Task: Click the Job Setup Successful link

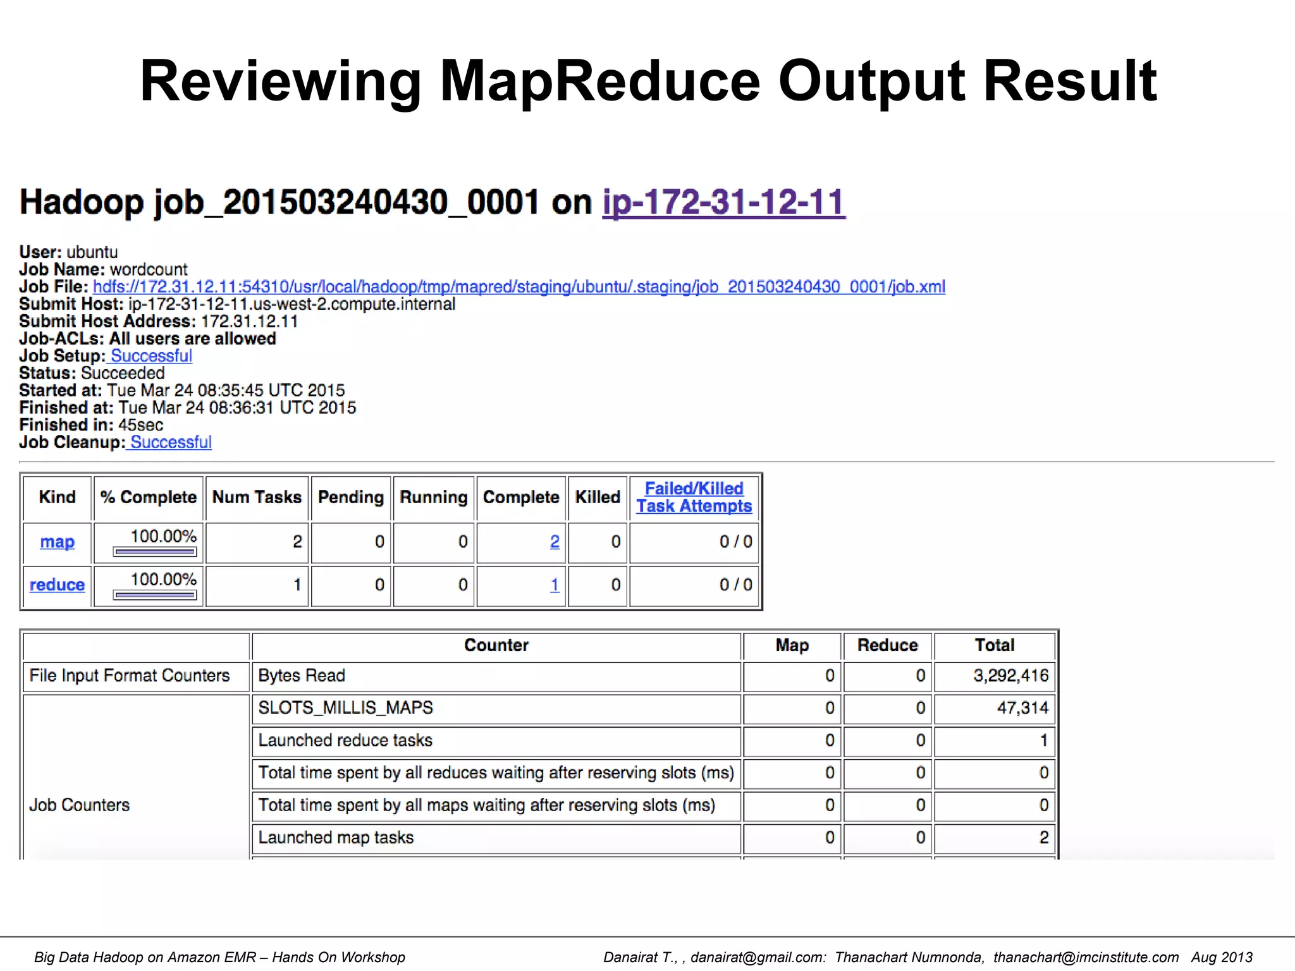Action: click(x=151, y=355)
